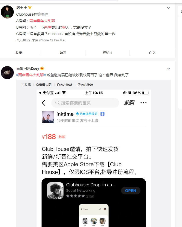
Task: Open 百事可乐Zoey's profile avatar
Action: (7, 73)
